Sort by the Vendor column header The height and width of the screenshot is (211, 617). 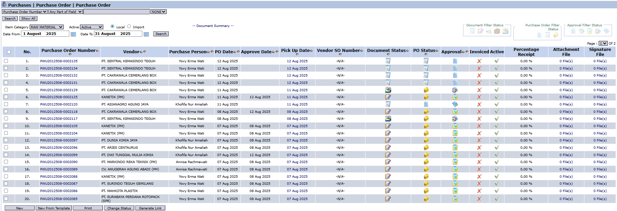[x=131, y=52]
